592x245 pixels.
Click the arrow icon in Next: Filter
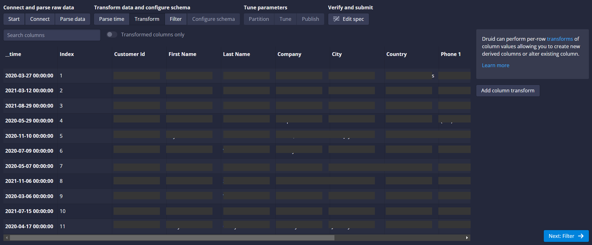tap(581, 236)
